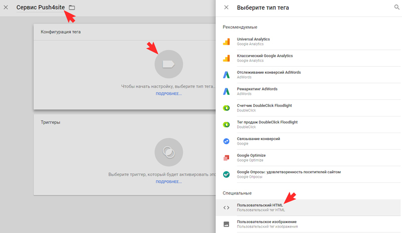402x233 pixels.
Task: Pick Ремаркетинг AdWords tag type
Action: [x=309, y=91]
